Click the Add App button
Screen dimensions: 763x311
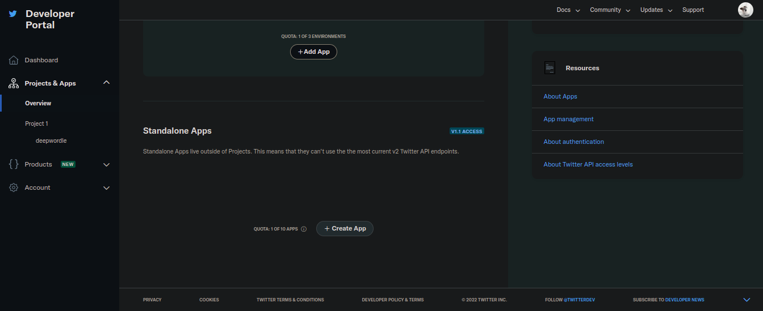pyautogui.click(x=313, y=52)
